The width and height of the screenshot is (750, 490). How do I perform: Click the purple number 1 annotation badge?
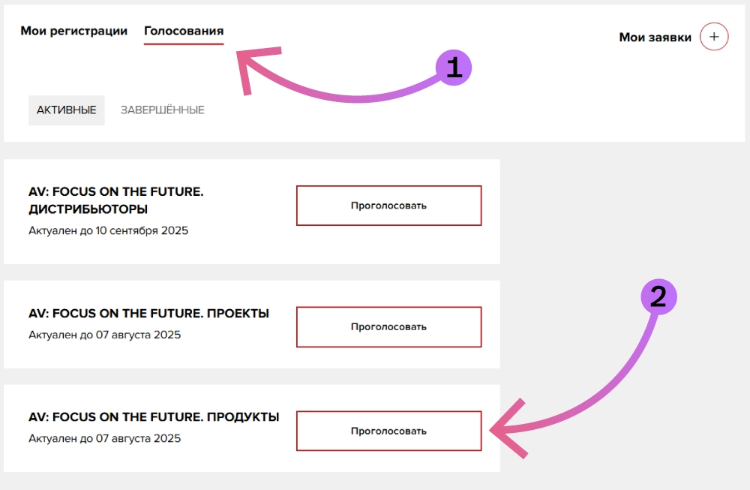coord(453,68)
